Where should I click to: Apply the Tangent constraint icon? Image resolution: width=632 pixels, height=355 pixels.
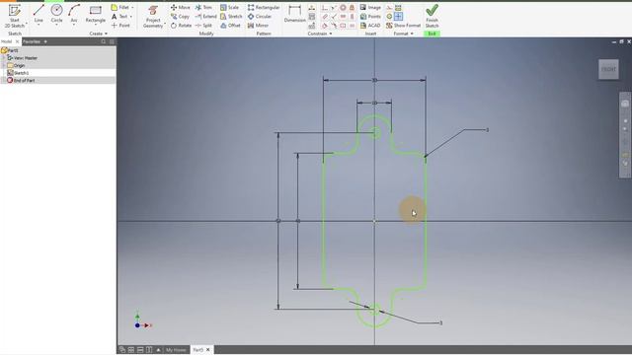point(325,26)
